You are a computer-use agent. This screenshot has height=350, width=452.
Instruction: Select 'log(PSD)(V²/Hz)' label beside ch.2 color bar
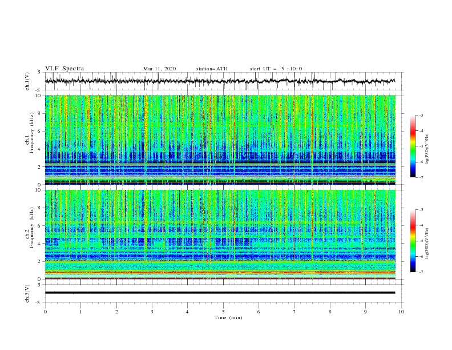(x=427, y=243)
